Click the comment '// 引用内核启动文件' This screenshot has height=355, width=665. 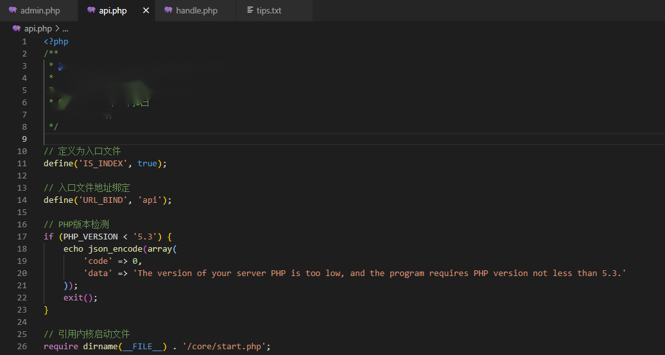coord(87,334)
